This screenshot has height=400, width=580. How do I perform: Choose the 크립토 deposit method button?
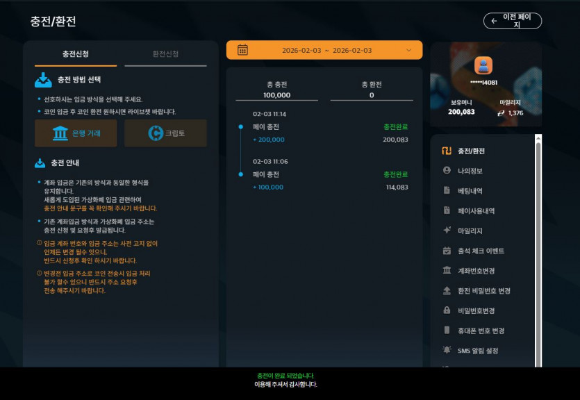[x=165, y=133]
